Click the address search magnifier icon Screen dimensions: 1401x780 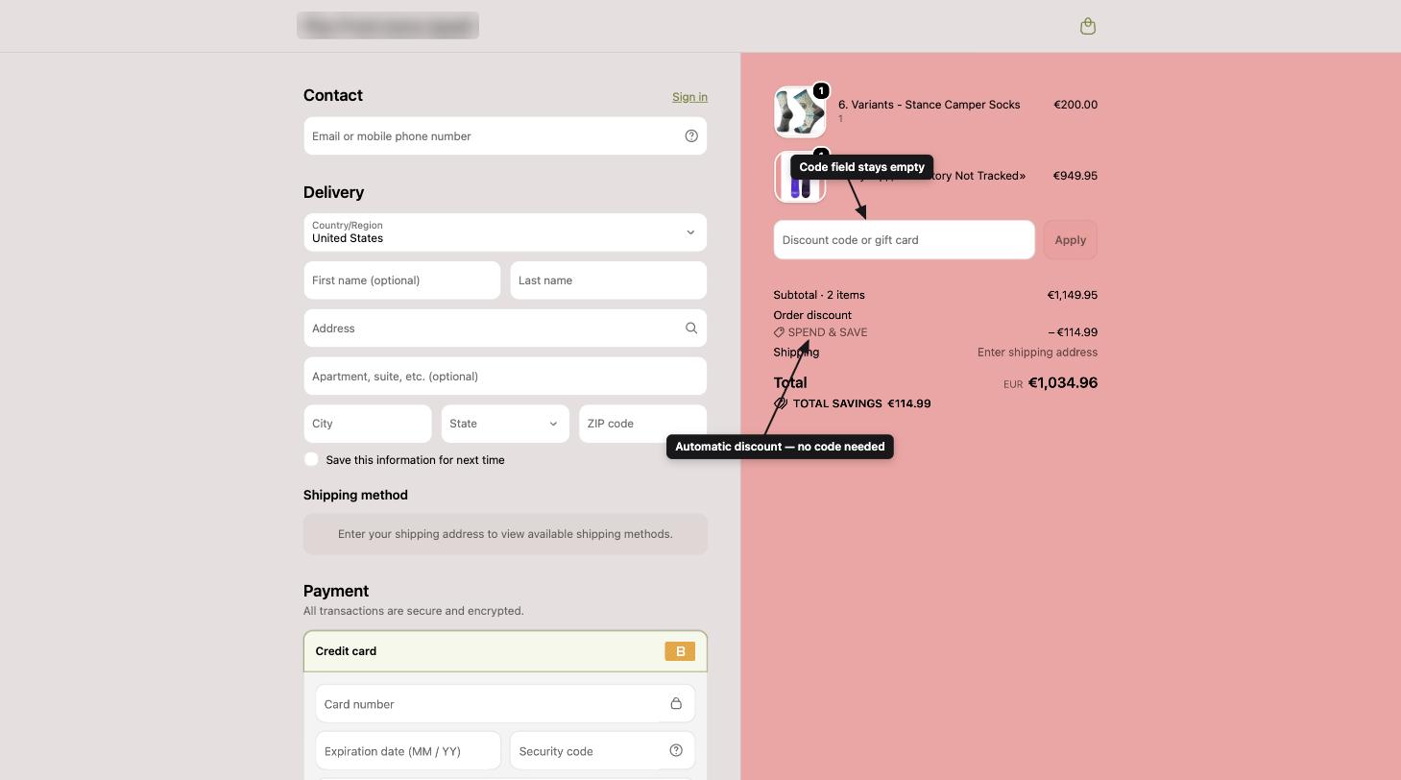tap(691, 328)
